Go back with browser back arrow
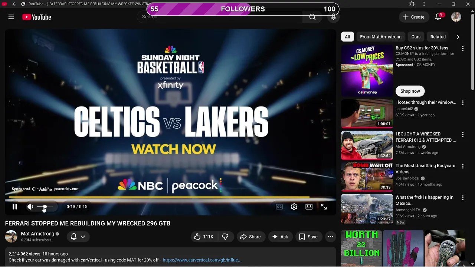Screen dimensions: 475x267 [x=14, y=4]
